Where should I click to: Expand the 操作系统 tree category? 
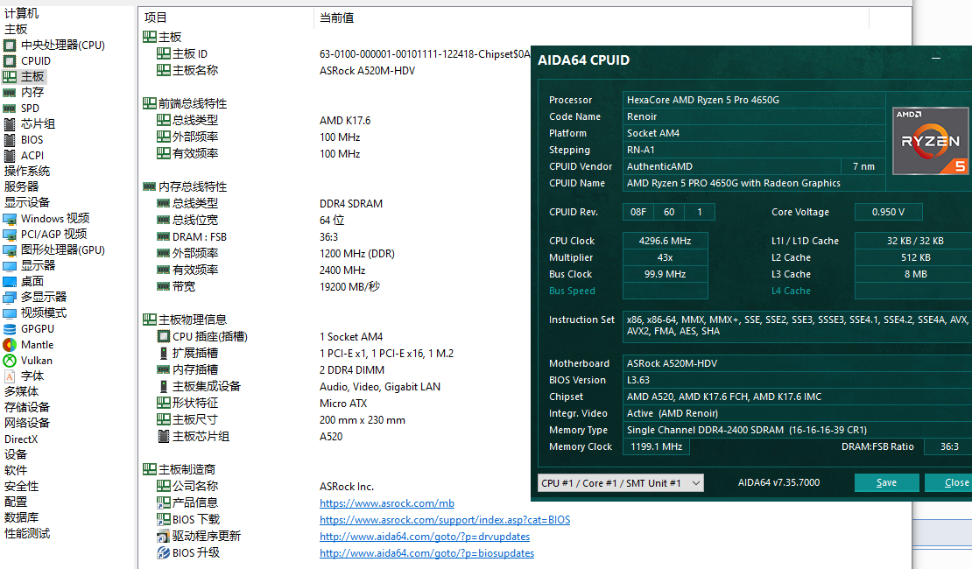(27, 172)
